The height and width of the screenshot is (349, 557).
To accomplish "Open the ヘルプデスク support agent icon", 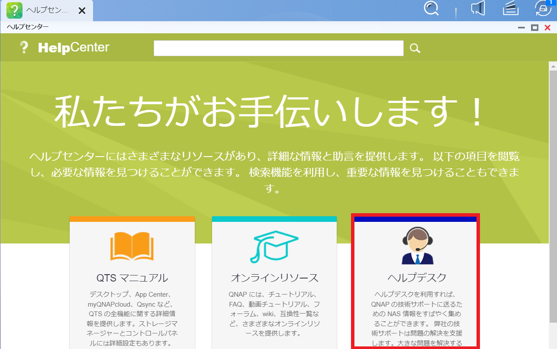I will tap(417, 246).
